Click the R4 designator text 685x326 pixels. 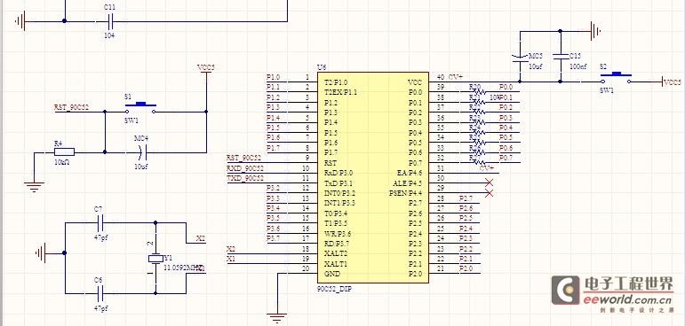click(58, 143)
